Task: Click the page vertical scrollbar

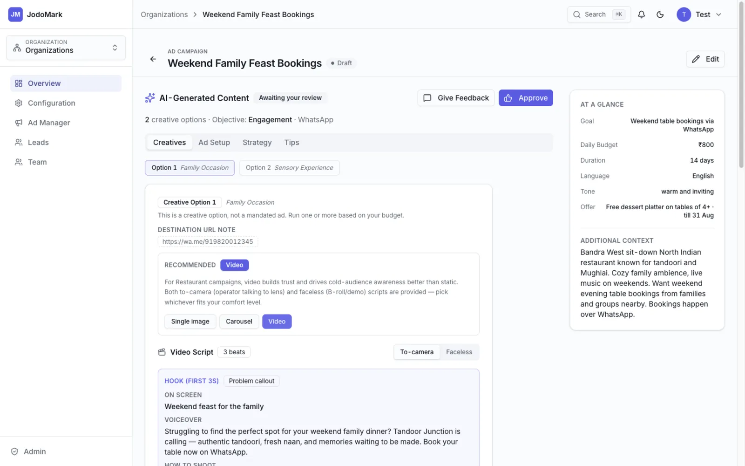Action: pos(741,85)
